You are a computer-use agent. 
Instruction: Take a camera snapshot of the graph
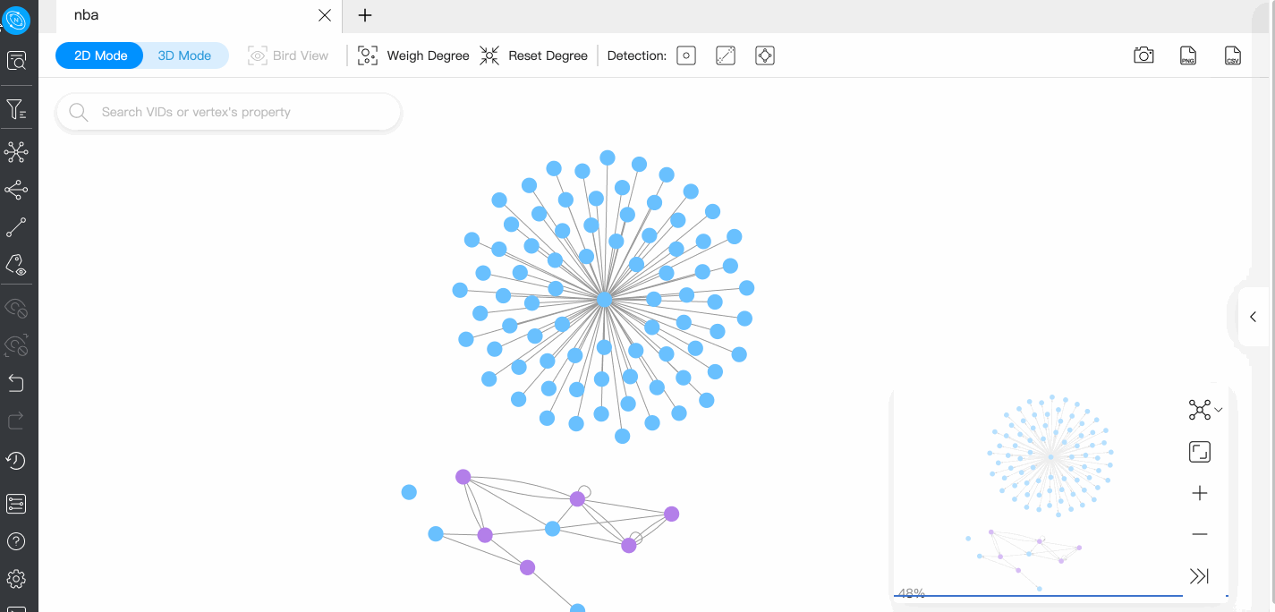(1143, 55)
